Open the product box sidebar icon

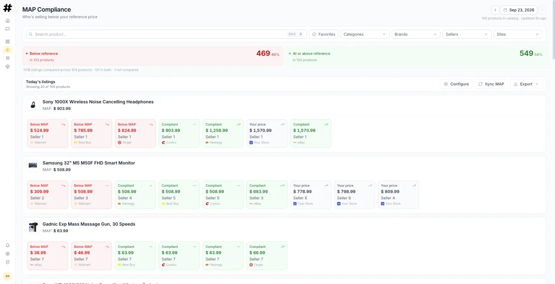tap(7, 66)
